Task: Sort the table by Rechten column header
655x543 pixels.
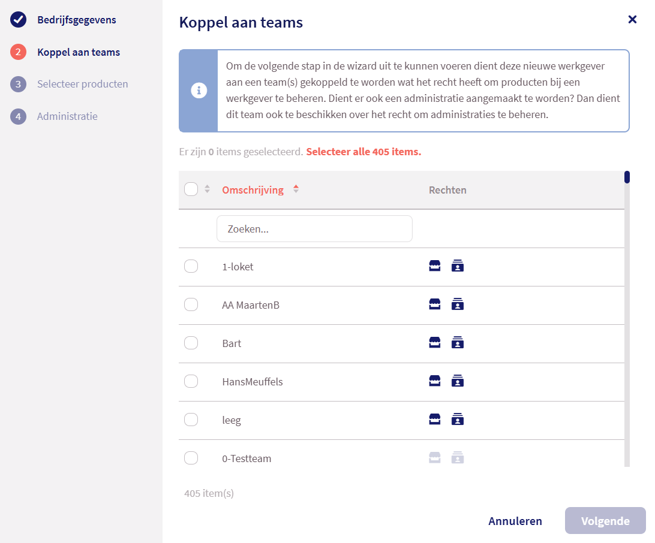Action: pos(447,190)
